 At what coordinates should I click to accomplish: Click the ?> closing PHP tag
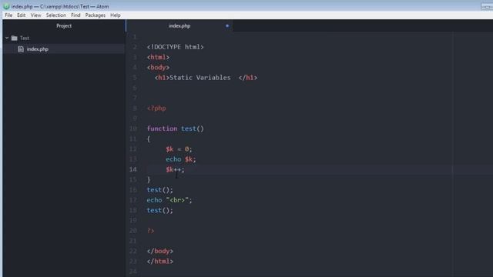[x=151, y=231]
